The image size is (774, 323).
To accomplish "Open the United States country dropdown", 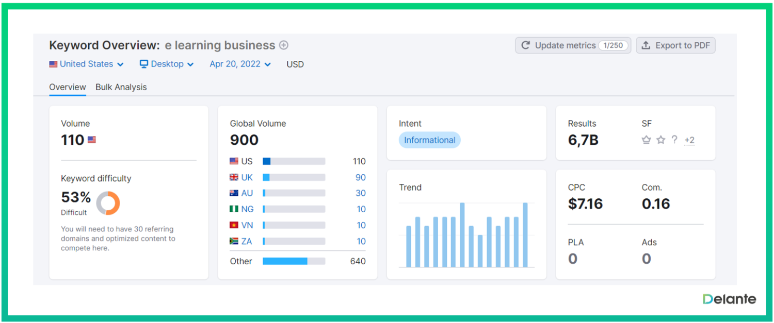I will click(x=86, y=64).
